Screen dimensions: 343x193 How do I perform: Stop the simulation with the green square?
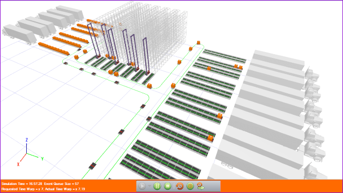[168, 186]
